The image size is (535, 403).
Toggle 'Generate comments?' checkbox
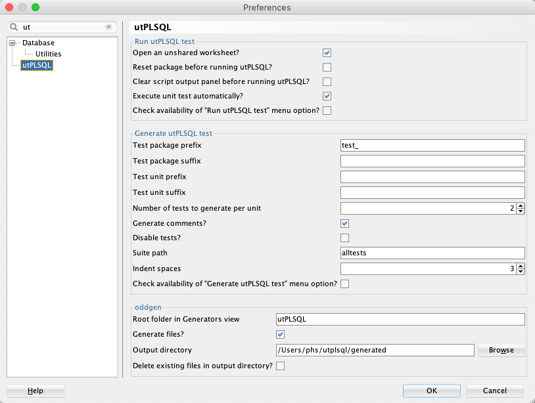344,223
